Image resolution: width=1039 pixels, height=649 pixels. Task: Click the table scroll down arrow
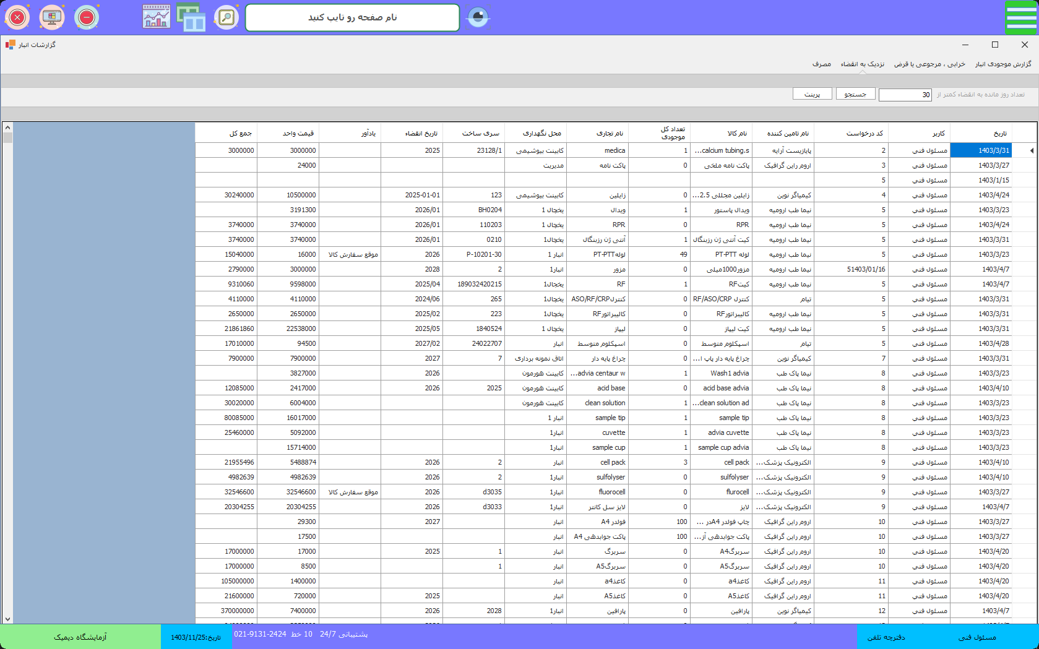7,619
